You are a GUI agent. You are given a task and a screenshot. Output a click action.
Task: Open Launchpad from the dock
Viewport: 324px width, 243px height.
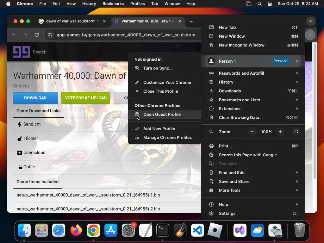(41, 230)
